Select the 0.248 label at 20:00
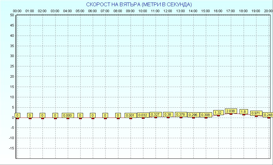This screenshot has width=273, height=165. point(268,115)
